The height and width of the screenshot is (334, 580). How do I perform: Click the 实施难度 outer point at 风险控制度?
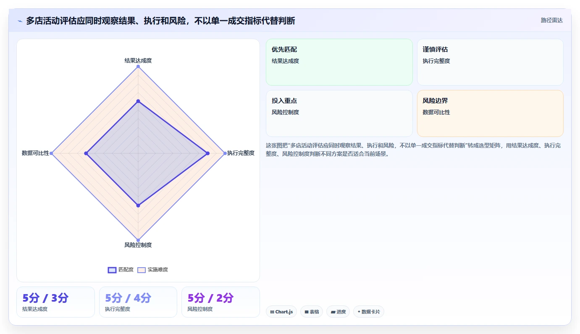click(138, 240)
